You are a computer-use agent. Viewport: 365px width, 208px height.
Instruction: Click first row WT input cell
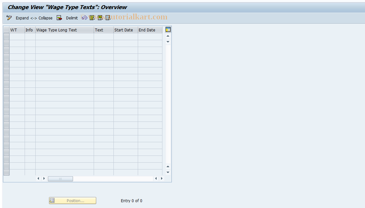point(17,37)
